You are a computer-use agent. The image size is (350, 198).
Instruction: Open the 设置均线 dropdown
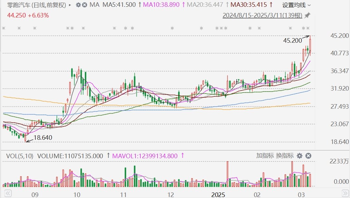point(296,5)
